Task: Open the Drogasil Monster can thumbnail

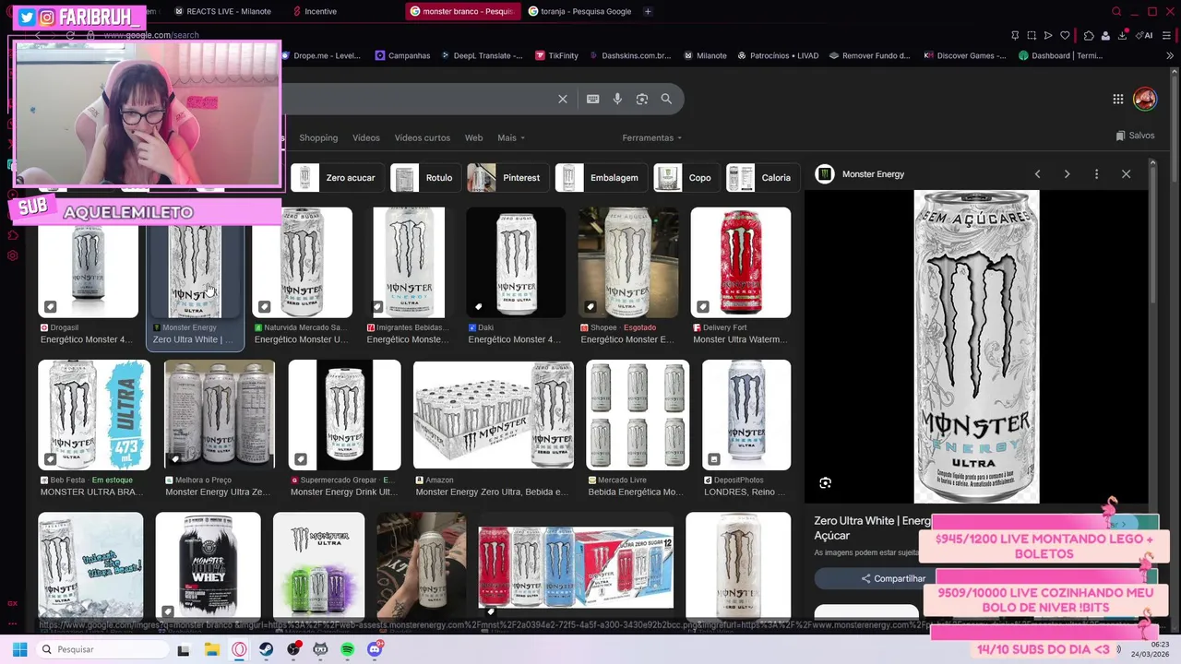Action: [88, 263]
